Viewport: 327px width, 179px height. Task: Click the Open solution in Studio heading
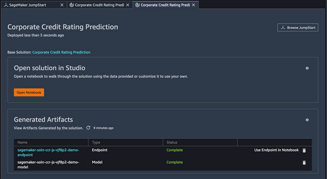[x=49, y=68]
